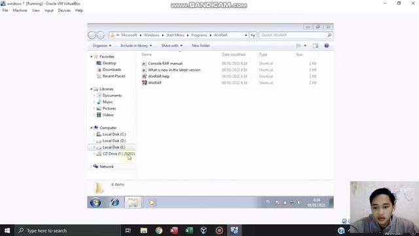This screenshot has height=236, width=419.
Task: Collapse the Computer tree section
Action: click(92, 128)
